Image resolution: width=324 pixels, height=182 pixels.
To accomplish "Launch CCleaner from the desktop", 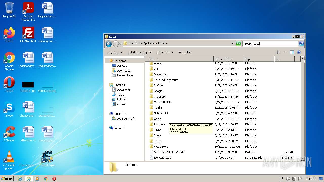I will click(9, 134).
